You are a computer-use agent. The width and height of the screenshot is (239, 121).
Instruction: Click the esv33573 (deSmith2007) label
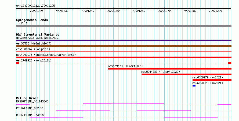[34, 43]
